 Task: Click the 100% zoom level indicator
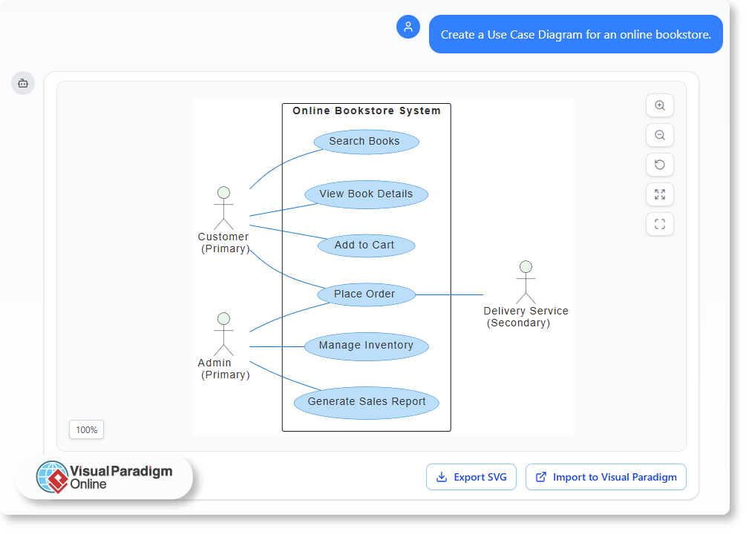[x=86, y=429]
